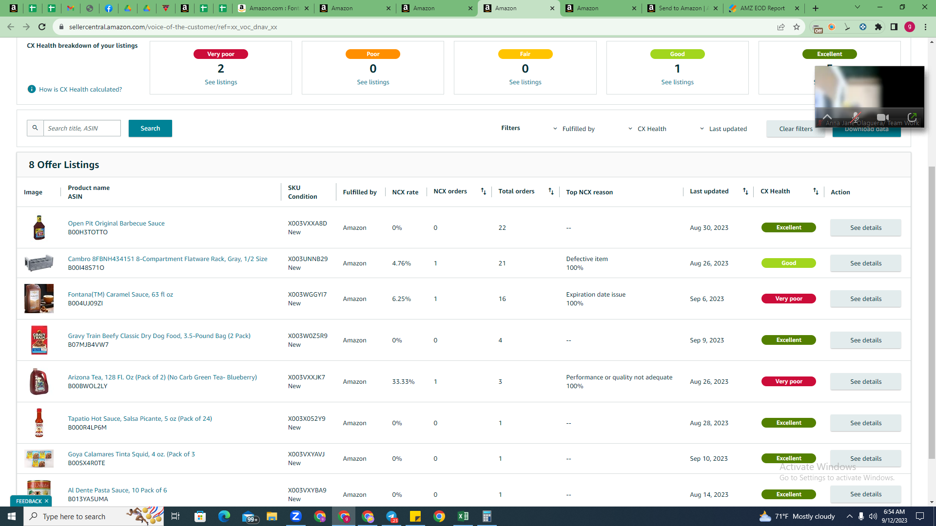
Task: Open the pinned Facebook tab
Action: click(109, 8)
